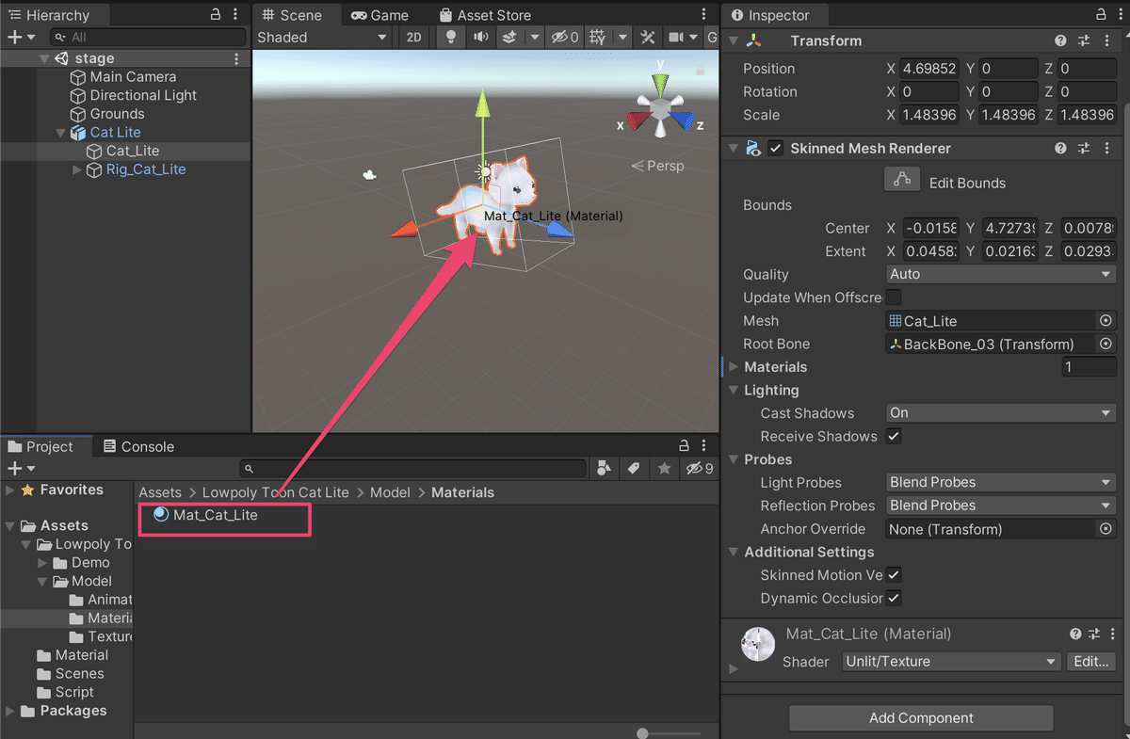Toggle scene lighting bulb icon
This screenshot has height=739, width=1130.
pyautogui.click(x=451, y=38)
